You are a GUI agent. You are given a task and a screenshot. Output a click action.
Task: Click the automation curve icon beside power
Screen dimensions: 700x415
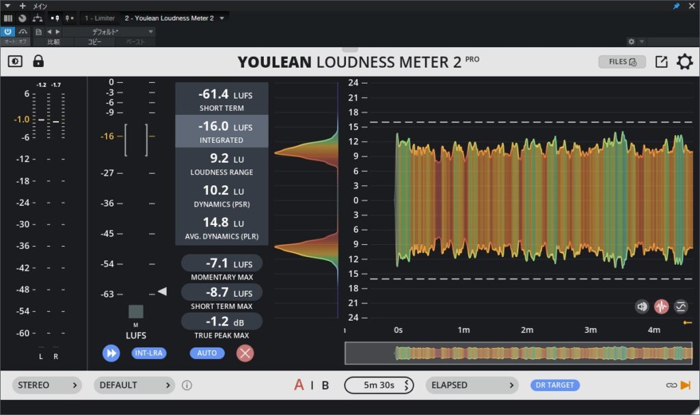coord(23,31)
